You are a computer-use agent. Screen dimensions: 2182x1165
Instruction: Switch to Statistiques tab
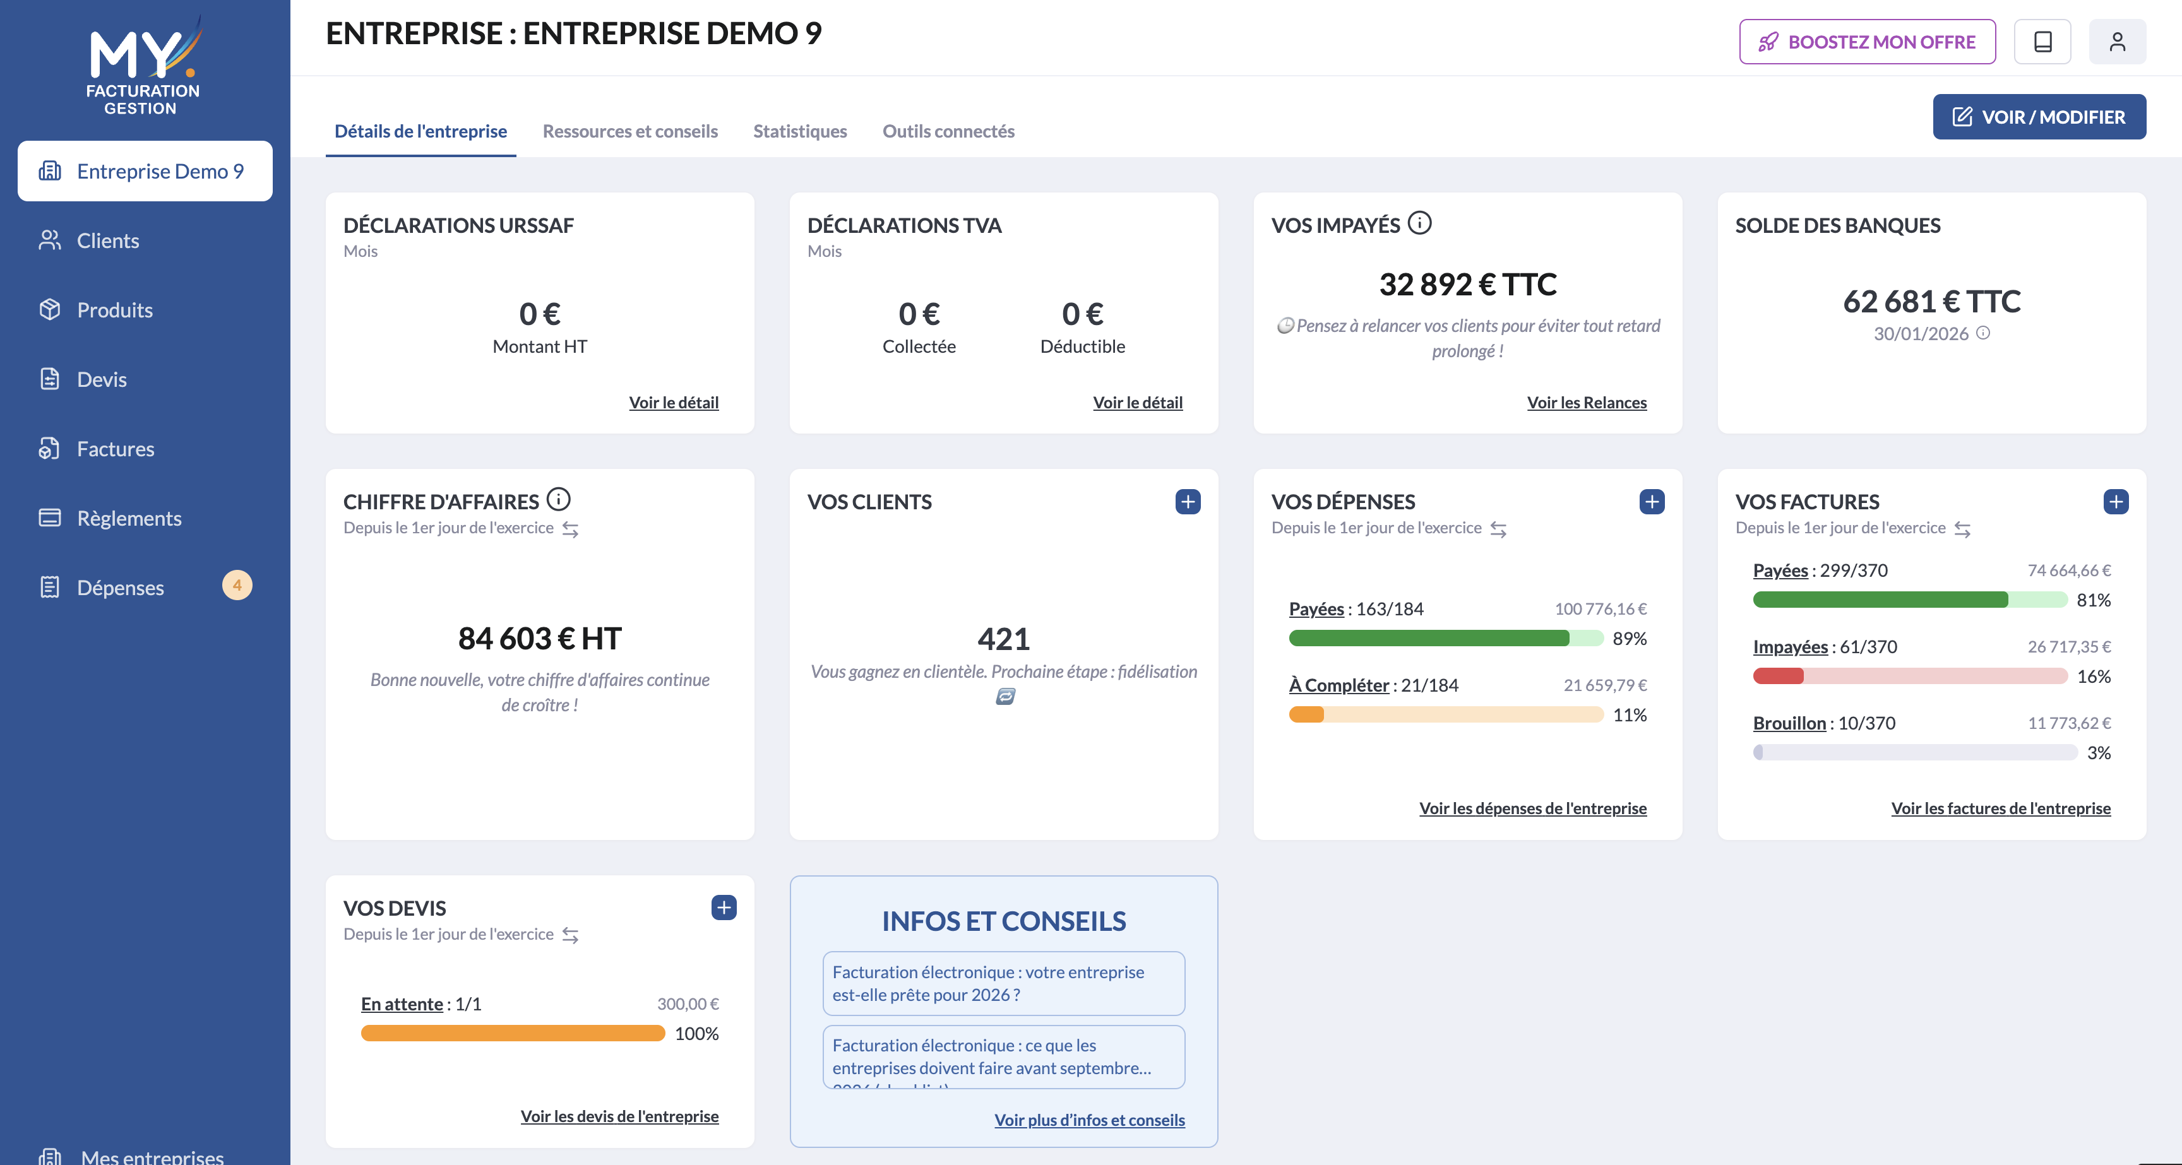(799, 131)
